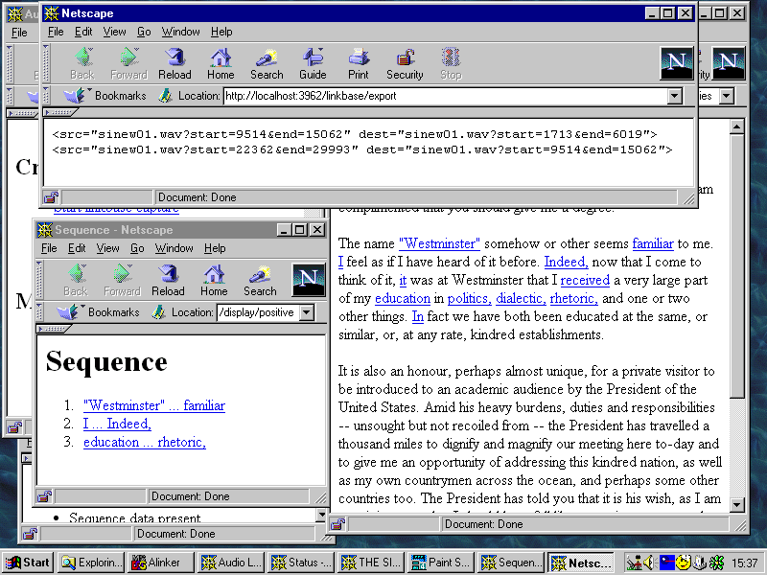
Task: Follow the I ... Indeed, sequence link
Action: click(117, 424)
